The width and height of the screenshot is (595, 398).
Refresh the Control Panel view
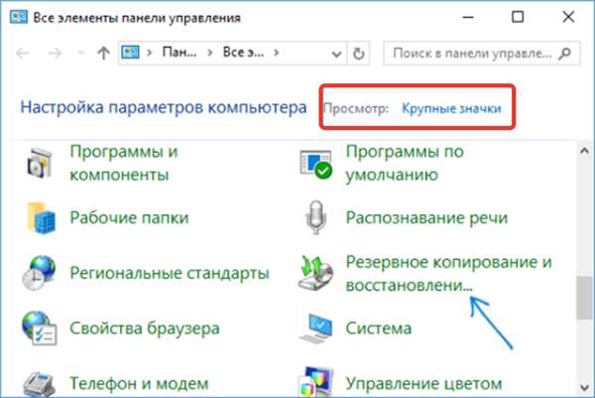358,54
